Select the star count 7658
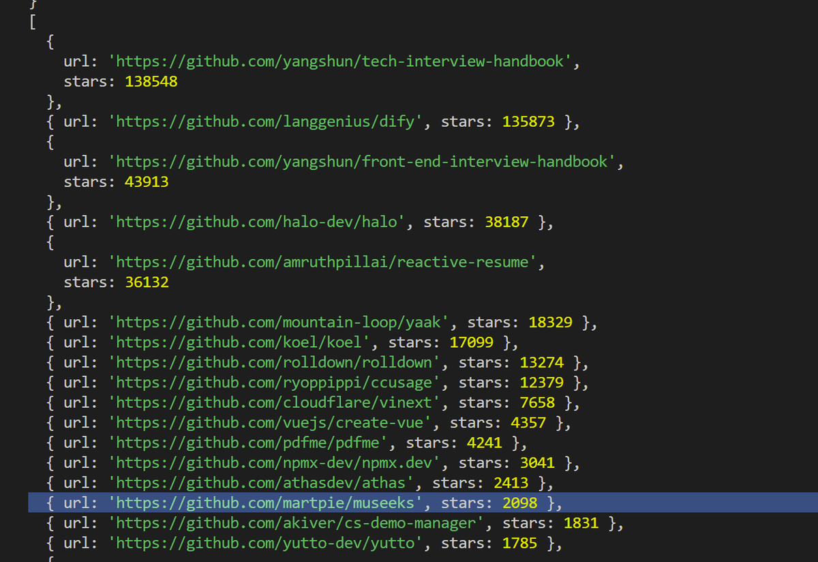 click(537, 402)
